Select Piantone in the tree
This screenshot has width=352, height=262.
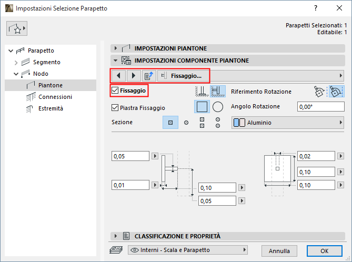coord(51,85)
